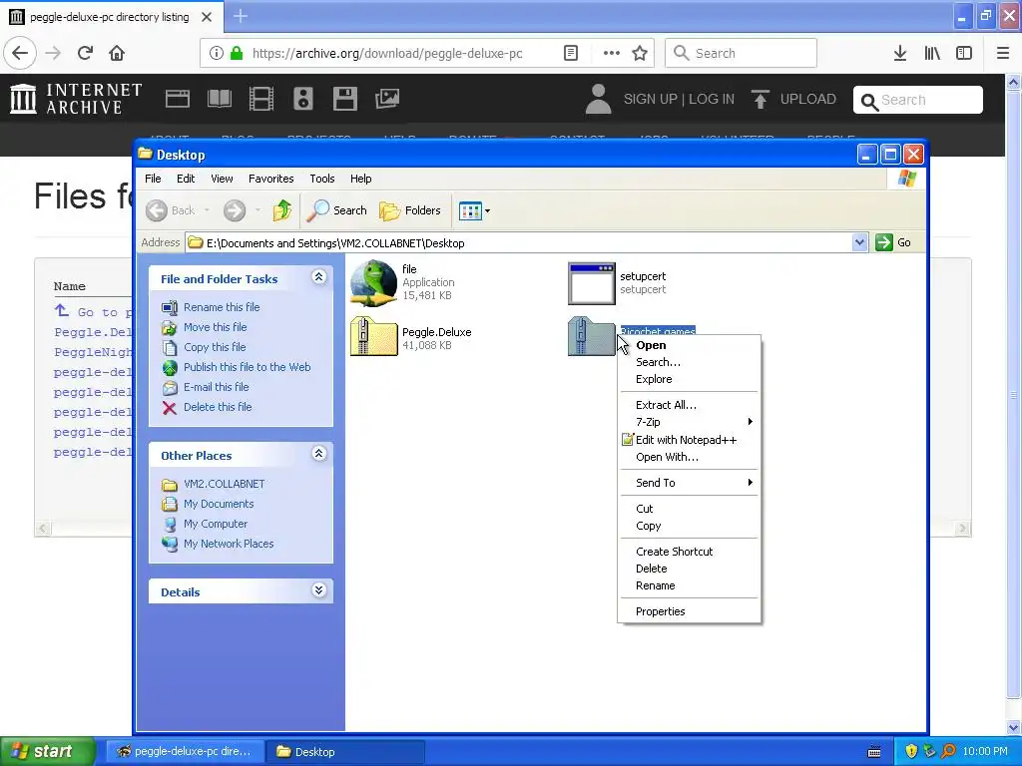This screenshot has width=1022, height=766.
Task: Click Internet Archive texts book icon
Action: pyautogui.click(x=219, y=99)
